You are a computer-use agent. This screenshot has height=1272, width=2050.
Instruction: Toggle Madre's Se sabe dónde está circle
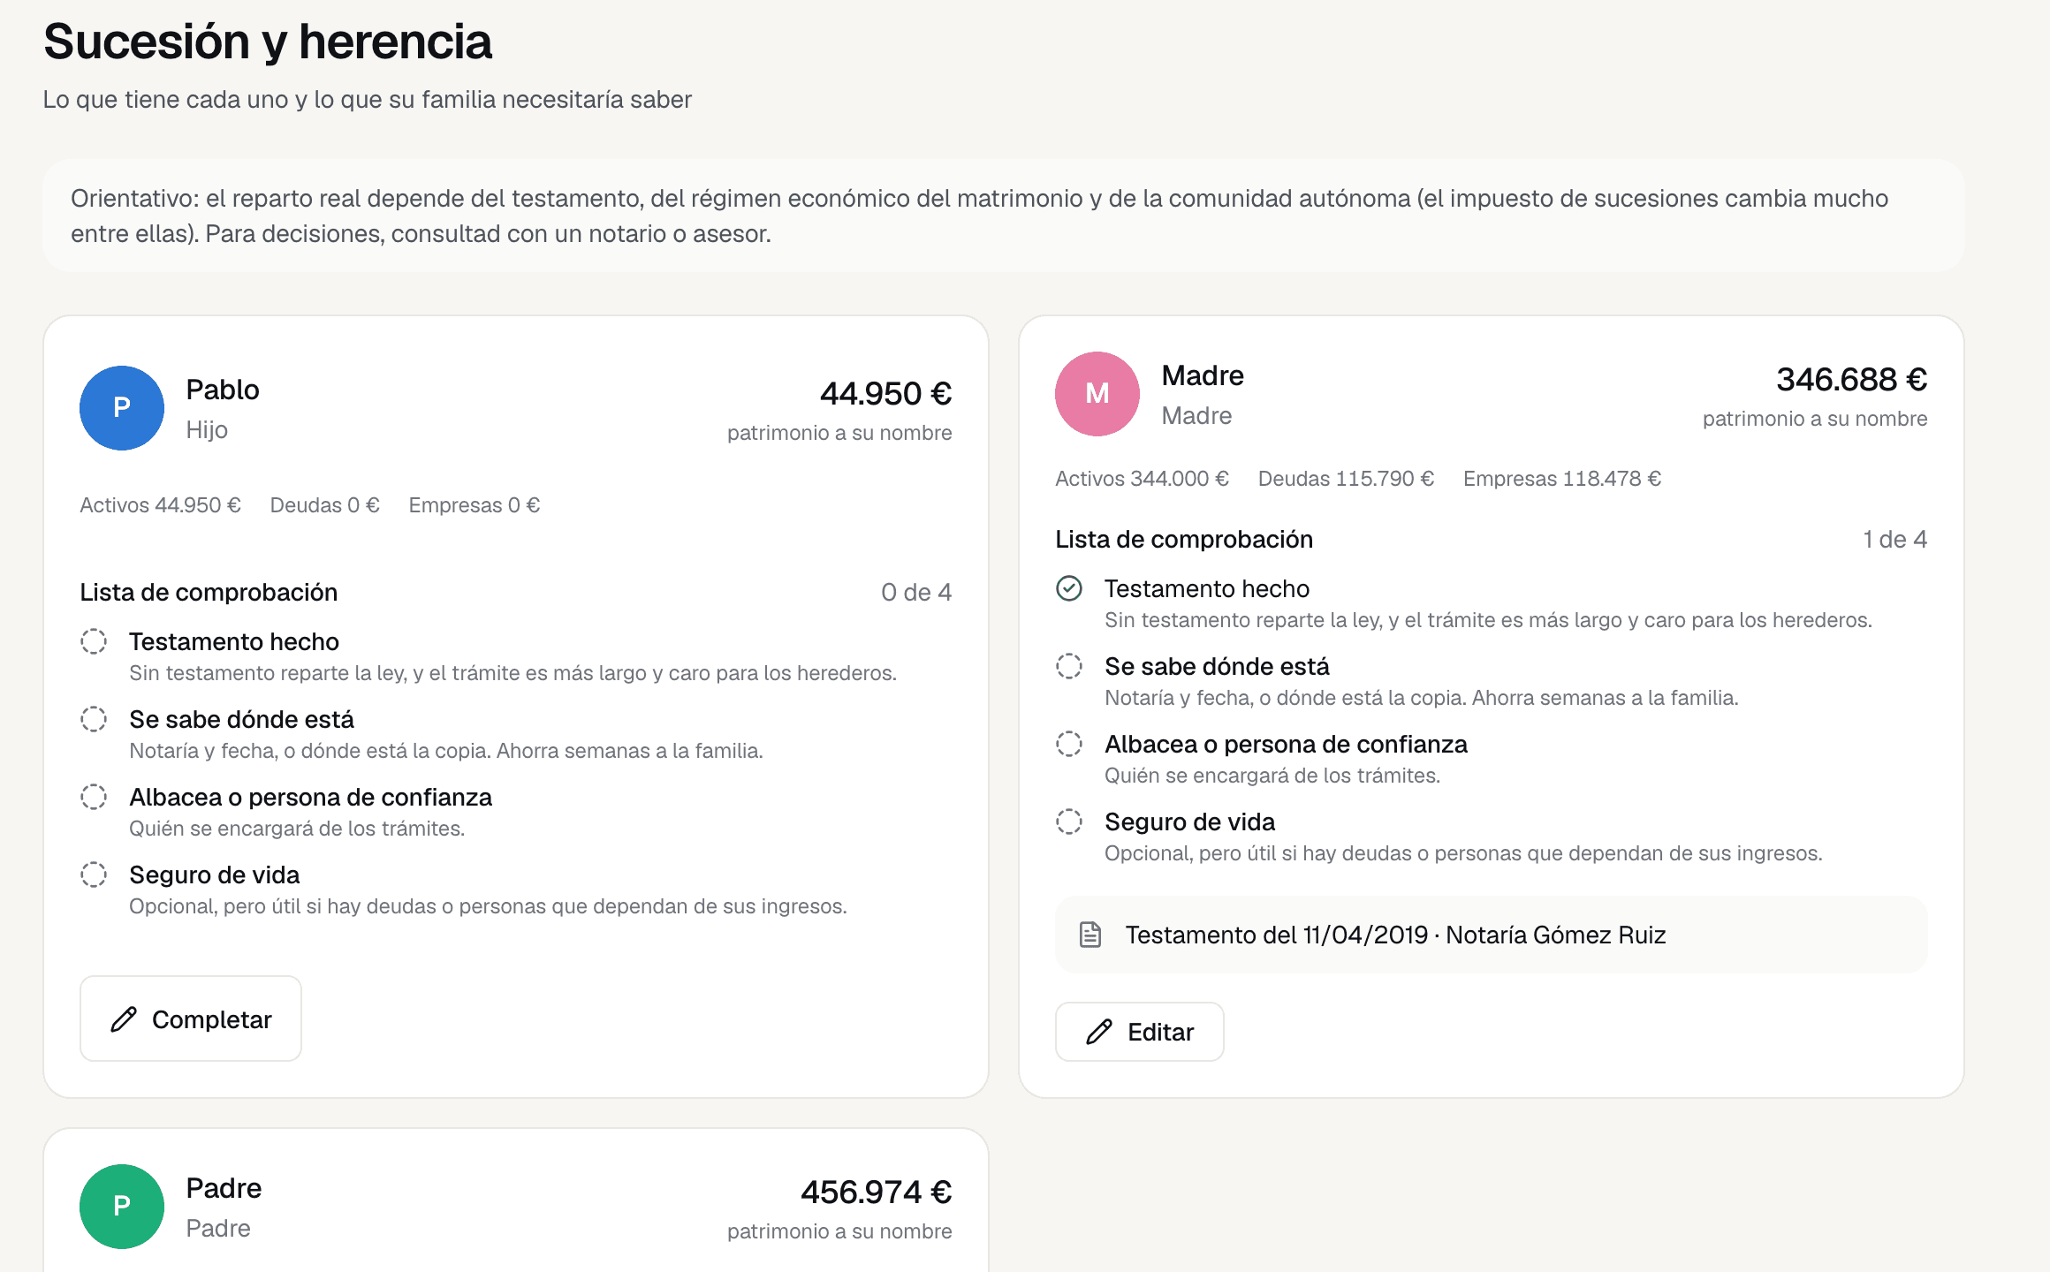coord(1069,666)
